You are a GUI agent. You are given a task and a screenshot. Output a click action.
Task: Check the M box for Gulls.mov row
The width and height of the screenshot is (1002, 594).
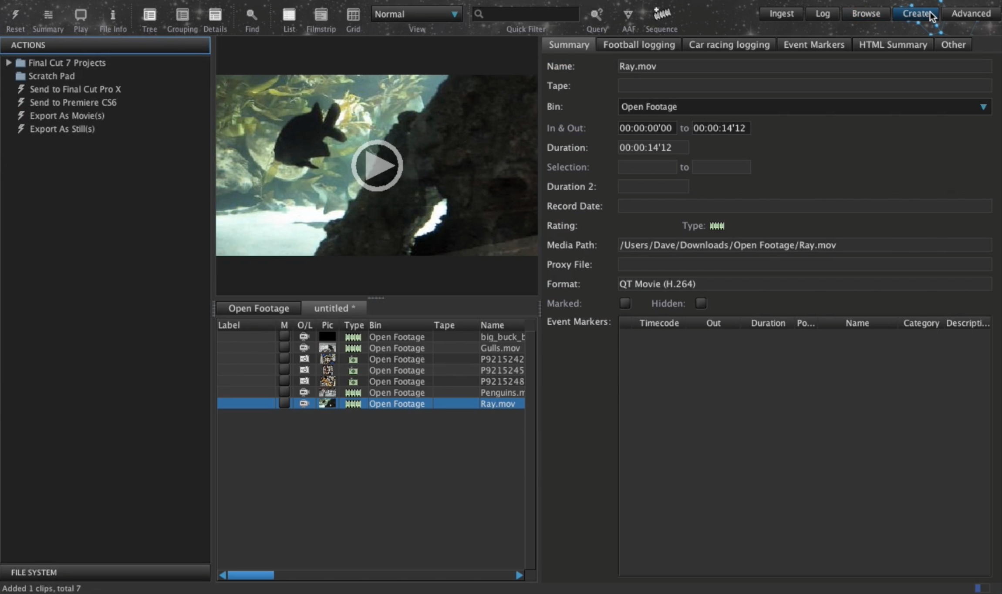click(284, 348)
